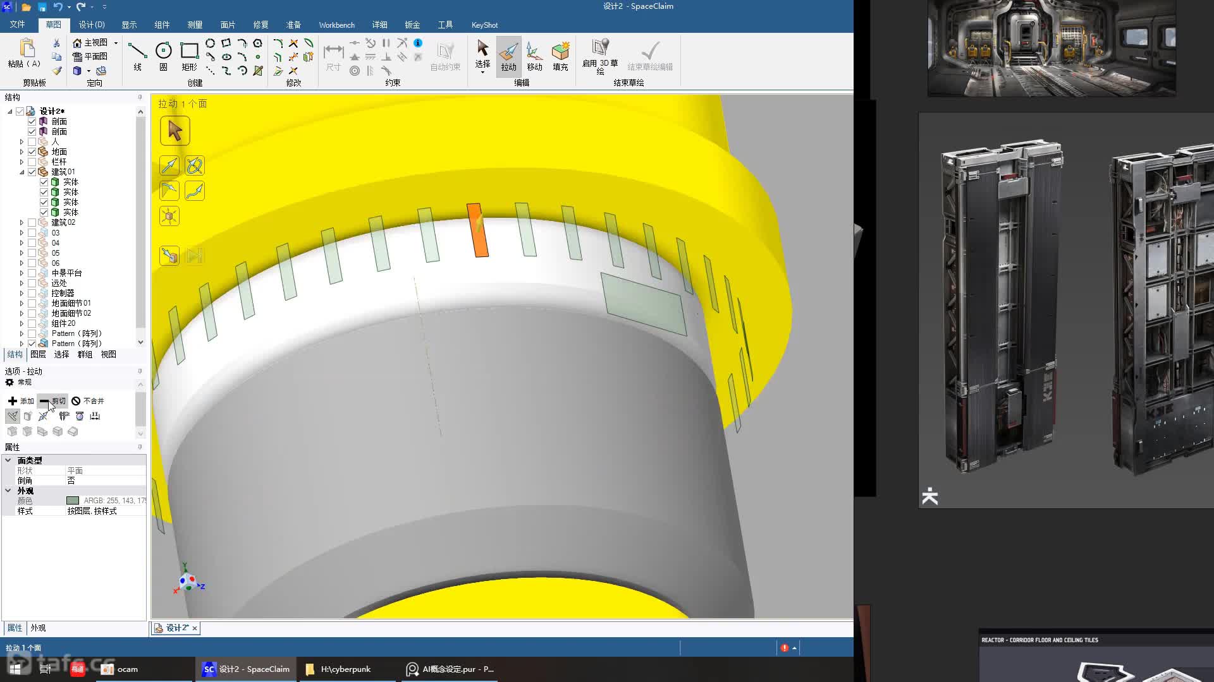Viewport: 1214px width, 682px height.
Task: Click the Home view icon
Action: (x=78, y=43)
